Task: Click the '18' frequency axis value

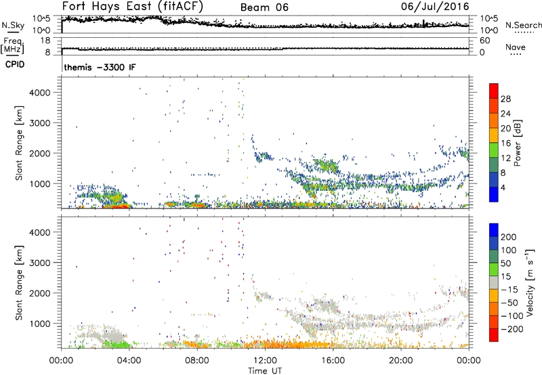Action: [45, 41]
